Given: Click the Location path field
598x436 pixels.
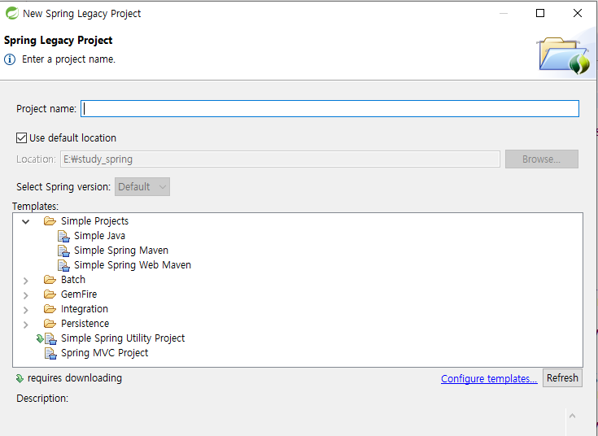Looking at the screenshot, I should [280, 159].
